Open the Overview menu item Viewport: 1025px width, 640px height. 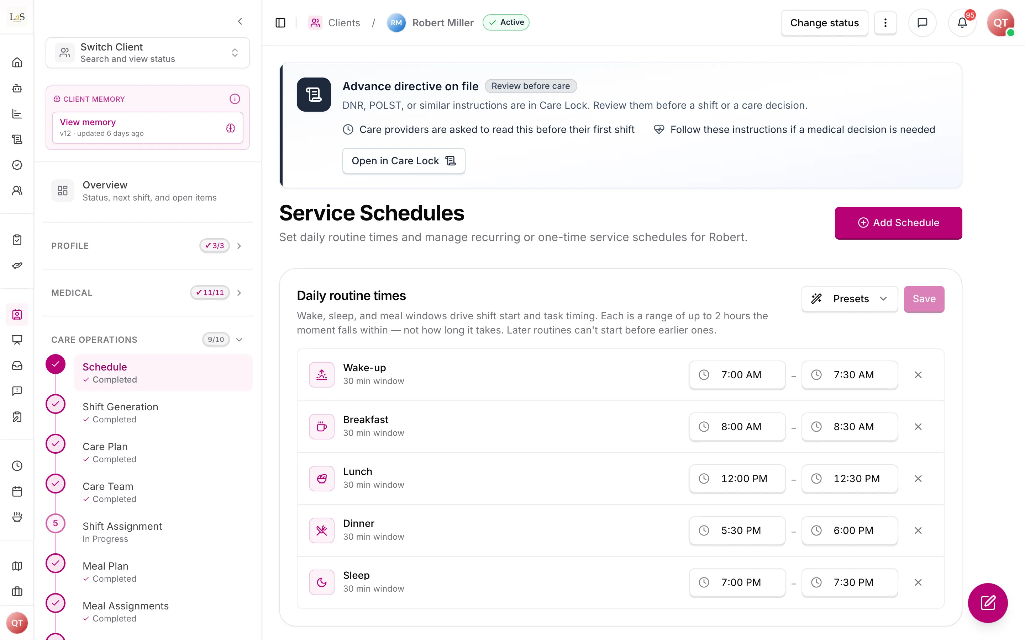[147, 191]
